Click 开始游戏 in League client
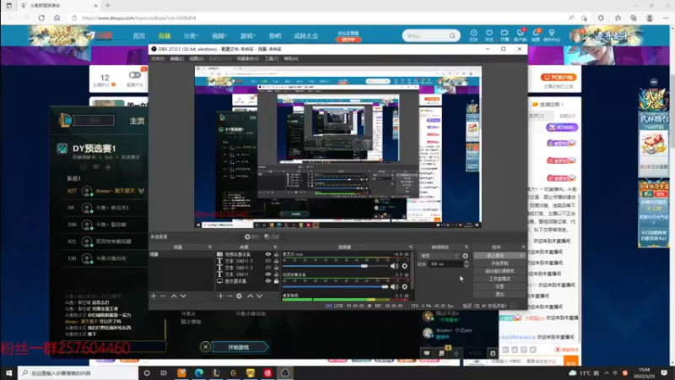 [x=239, y=347]
